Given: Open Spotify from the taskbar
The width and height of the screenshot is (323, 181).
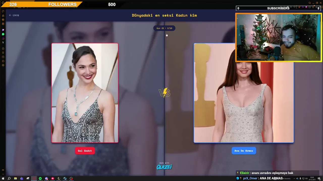Looking at the screenshot, I should click(x=40, y=178).
